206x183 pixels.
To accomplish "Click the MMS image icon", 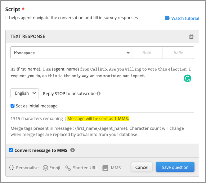I will pos(105,168).
